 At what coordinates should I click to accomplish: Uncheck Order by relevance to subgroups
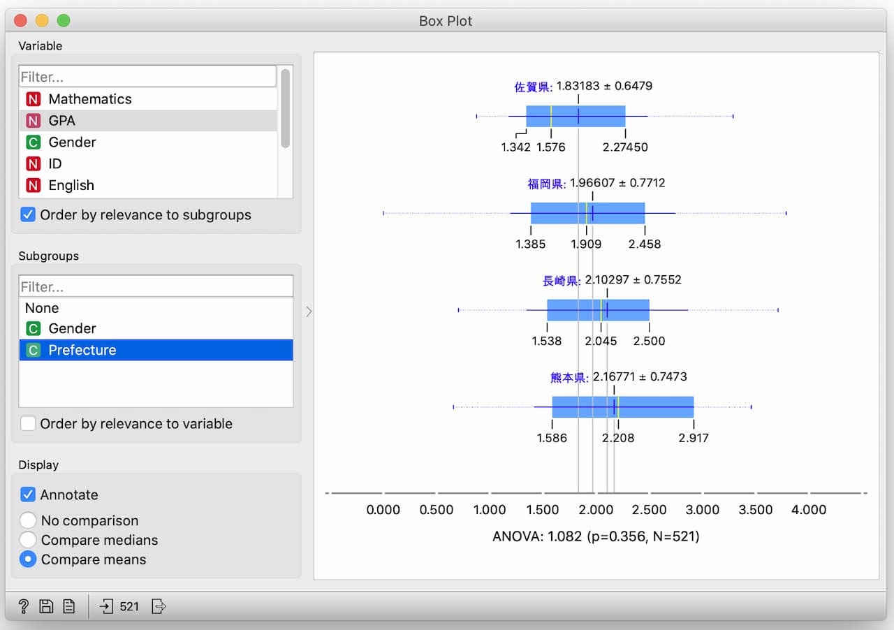coord(28,215)
